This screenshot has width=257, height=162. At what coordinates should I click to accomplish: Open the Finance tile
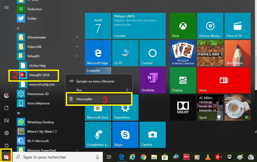click(183, 80)
